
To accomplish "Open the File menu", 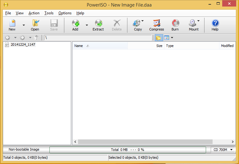I will (8, 13).
